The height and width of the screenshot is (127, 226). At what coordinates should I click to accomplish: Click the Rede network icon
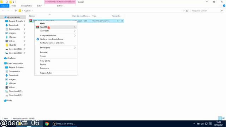(5, 101)
